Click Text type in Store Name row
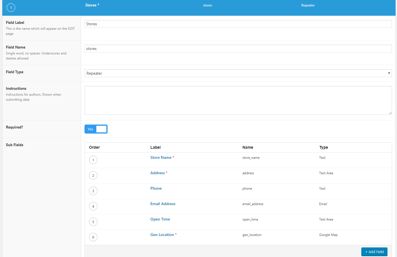This screenshot has width=397, height=257. tap(322, 158)
